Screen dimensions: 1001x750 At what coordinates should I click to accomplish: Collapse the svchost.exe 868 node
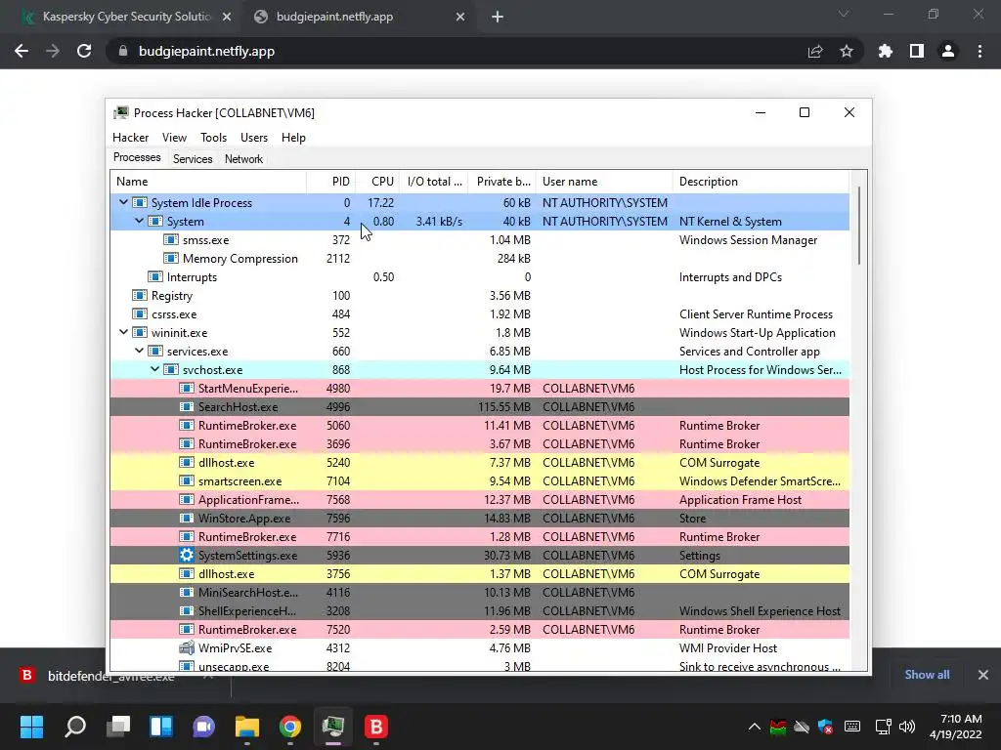tap(154, 369)
